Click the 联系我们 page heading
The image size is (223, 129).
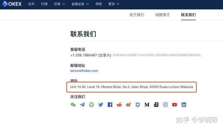[83, 34]
